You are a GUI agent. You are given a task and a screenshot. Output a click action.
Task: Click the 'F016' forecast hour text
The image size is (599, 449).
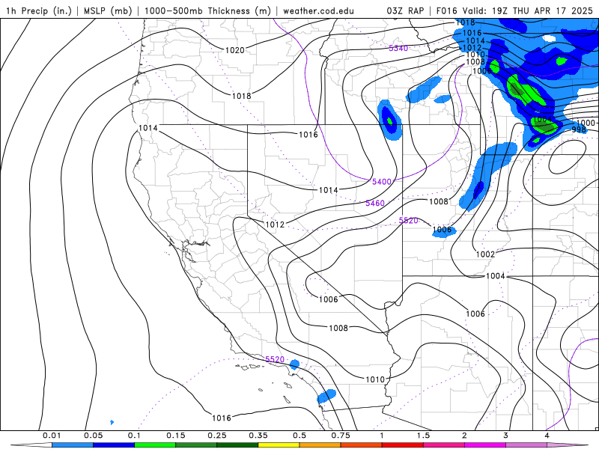pos(447,10)
